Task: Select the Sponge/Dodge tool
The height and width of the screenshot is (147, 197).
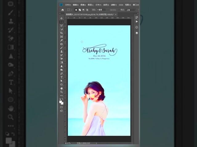Action: tap(62, 70)
